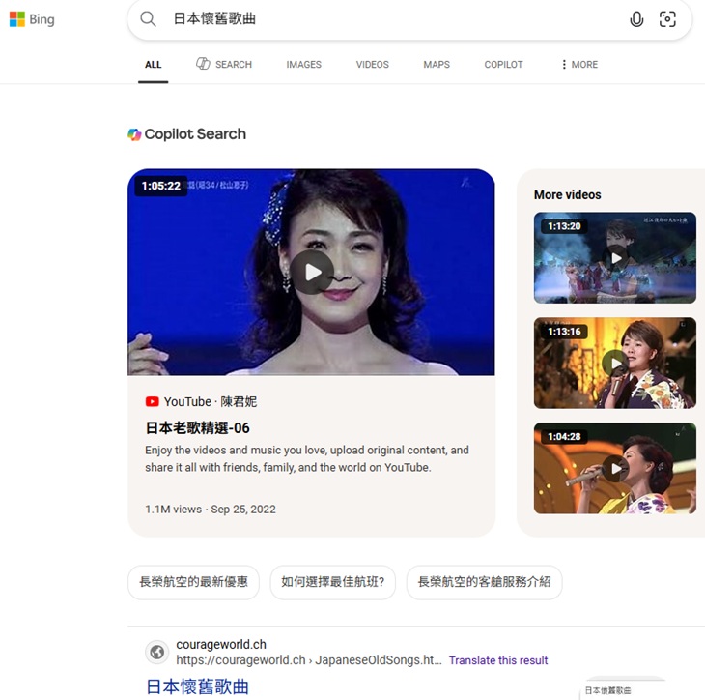The width and height of the screenshot is (705, 700).
Task: Open the 1:13:20 video thumbnail
Action: (614, 257)
